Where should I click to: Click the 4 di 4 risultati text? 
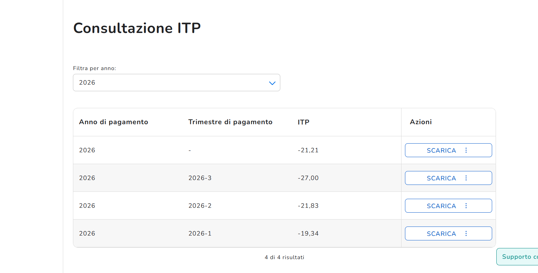(x=284, y=257)
